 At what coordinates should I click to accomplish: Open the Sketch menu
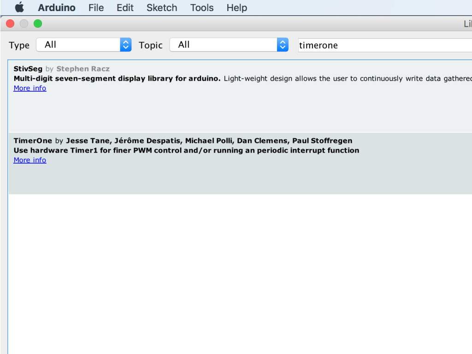[x=162, y=7]
